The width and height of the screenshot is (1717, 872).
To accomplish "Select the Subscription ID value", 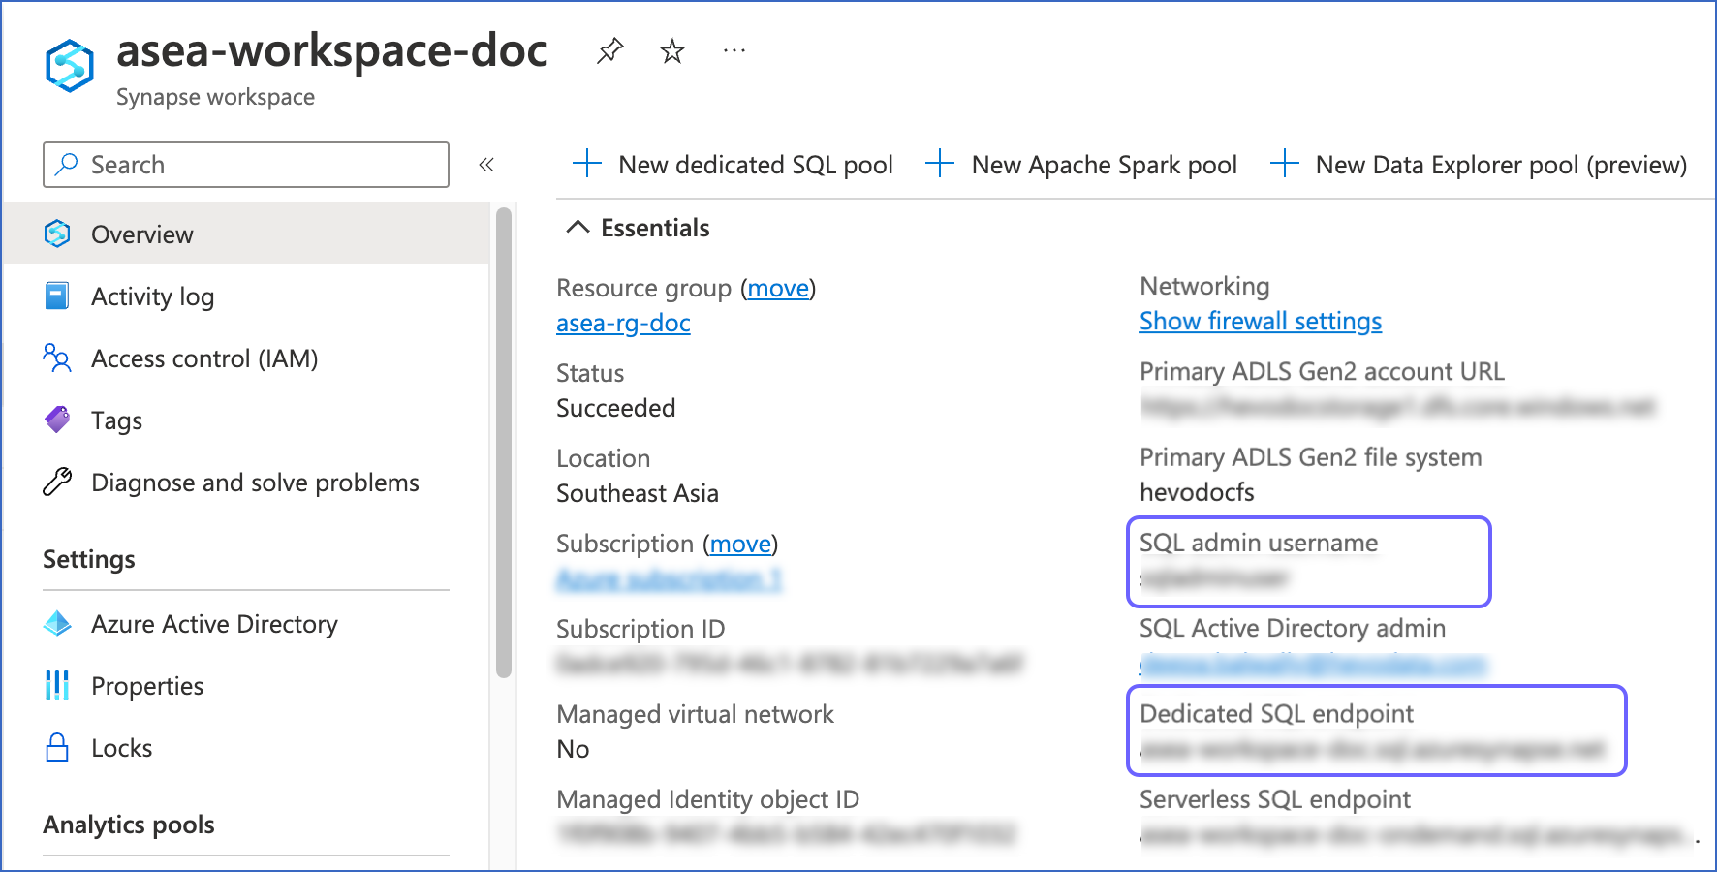I will tap(790, 664).
